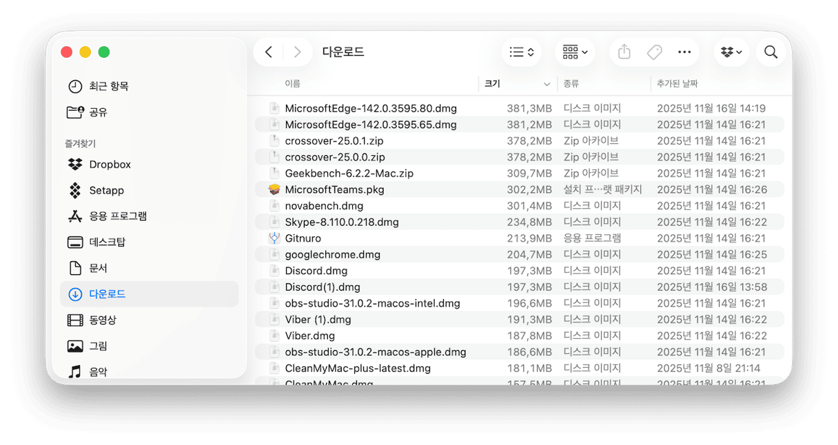Sort by the 이름 column header
Viewport: 838px width, 445px height.
[x=293, y=84]
